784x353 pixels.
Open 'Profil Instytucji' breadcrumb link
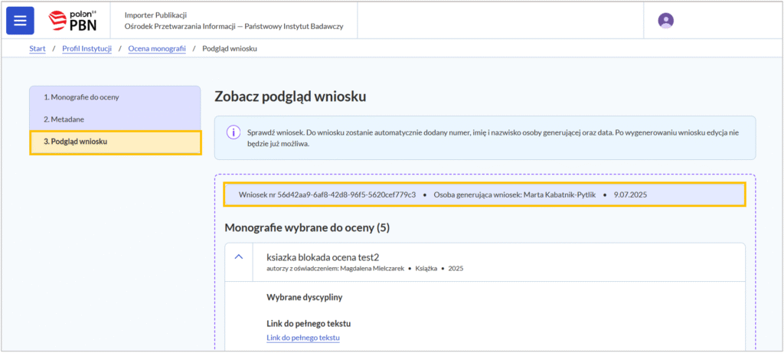click(87, 49)
